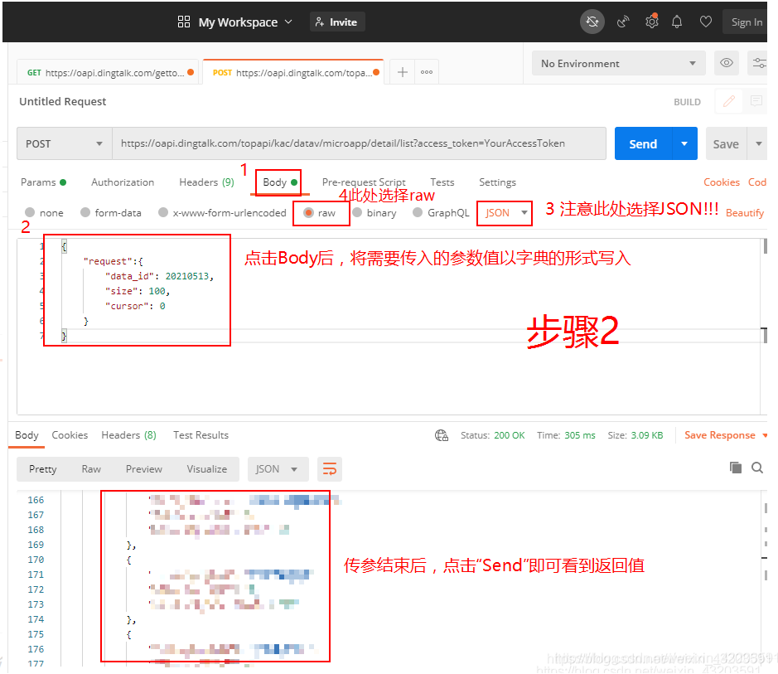This screenshot has height=674, width=778.
Task: Click the BUILD mode label
Action: point(687,102)
